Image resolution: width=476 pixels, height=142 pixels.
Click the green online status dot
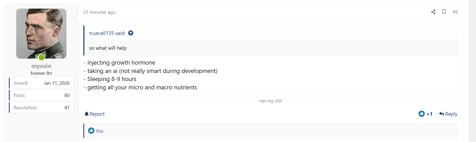(42, 57)
